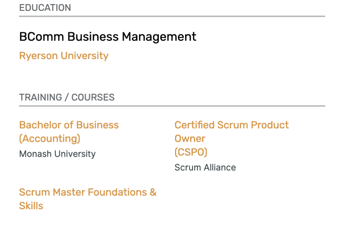
Task: Click the TRAINING / COURSES section heading
Action: (x=67, y=97)
